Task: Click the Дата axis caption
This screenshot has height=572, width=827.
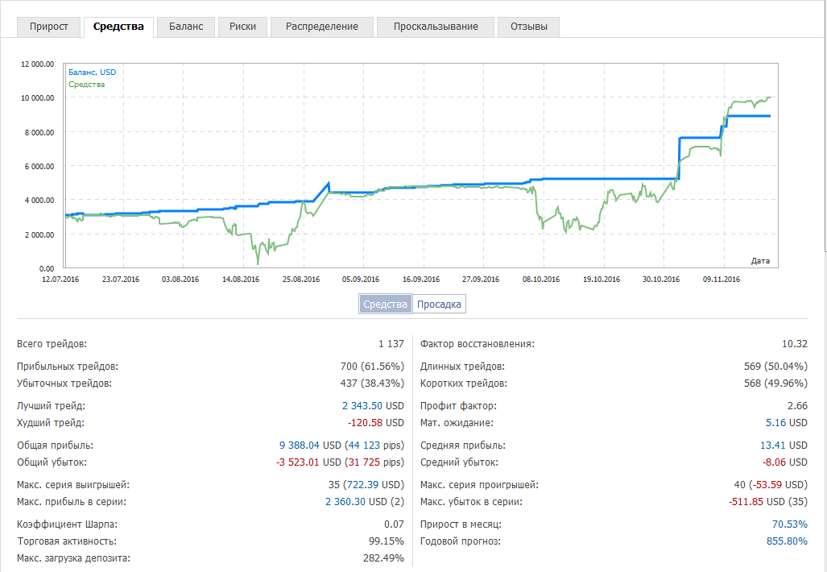Action: [x=760, y=261]
